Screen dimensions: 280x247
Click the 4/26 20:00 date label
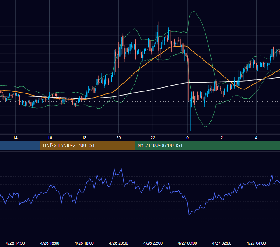click(119, 243)
